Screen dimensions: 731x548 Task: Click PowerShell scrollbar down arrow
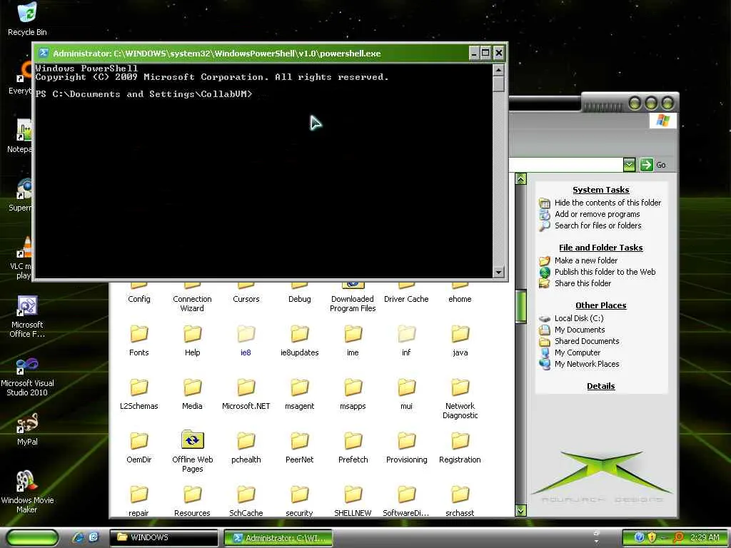(x=498, y=272)
